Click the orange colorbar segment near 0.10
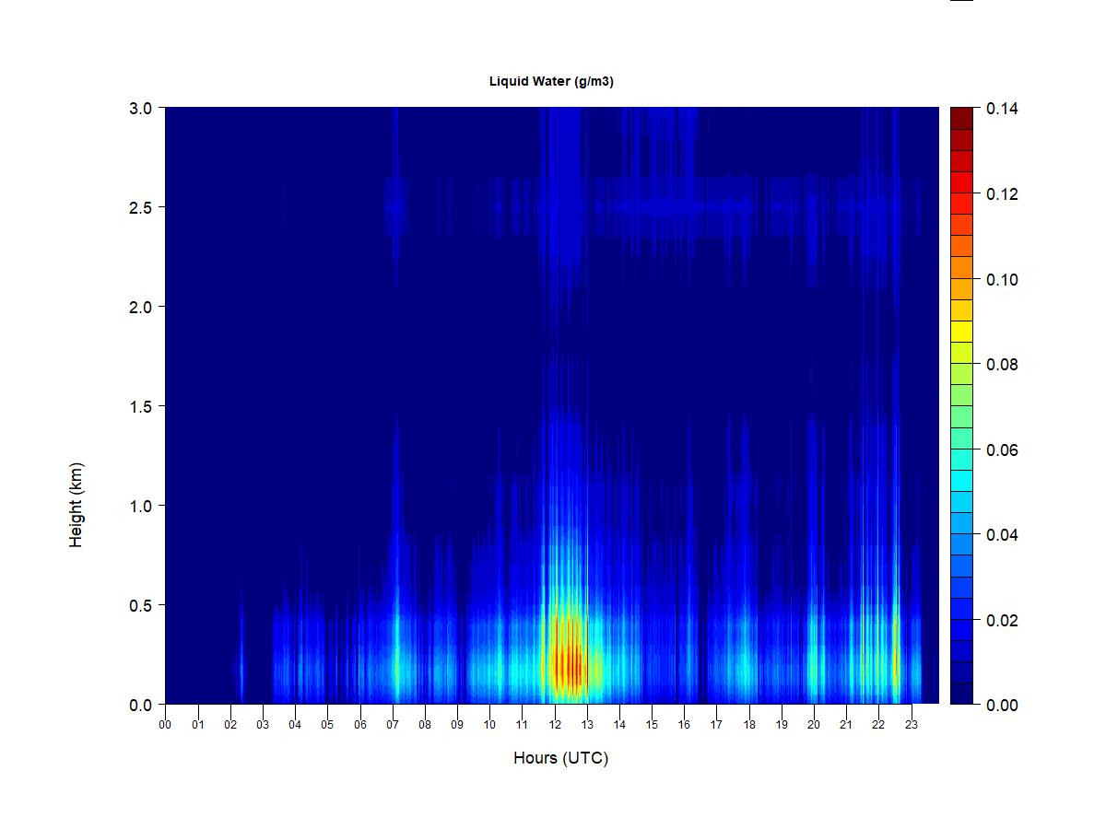The image size is (1106, 829). [961, 267]
